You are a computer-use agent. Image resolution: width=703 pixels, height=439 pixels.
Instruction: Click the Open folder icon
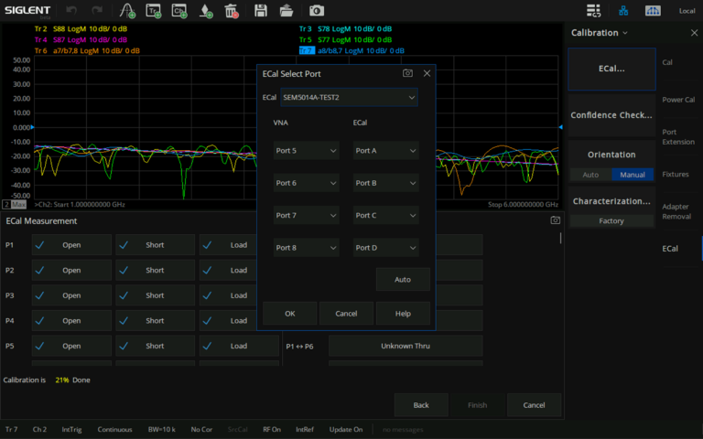click(x=287, y=11)
